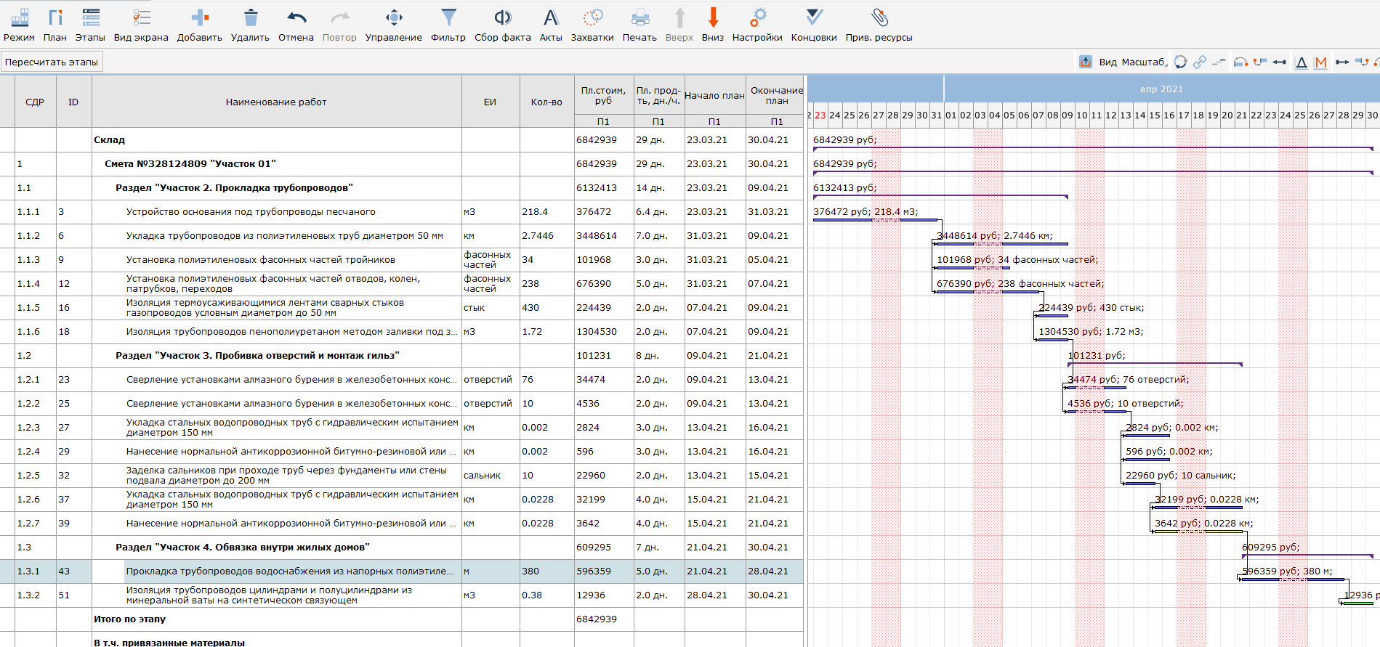The width and height of the screenshot is (1380, 647).
Task: Open the Этапы toolbar tool
Action: tap(90, 25)
